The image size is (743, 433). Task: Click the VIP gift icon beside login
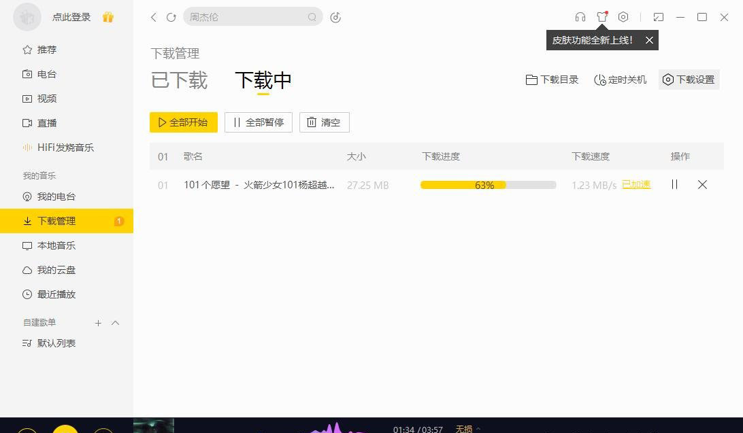pyautogui.click(x=108, y=17)
